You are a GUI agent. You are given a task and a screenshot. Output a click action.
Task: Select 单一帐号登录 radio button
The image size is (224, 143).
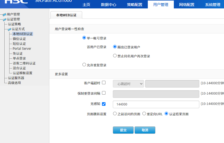(84, 38)
